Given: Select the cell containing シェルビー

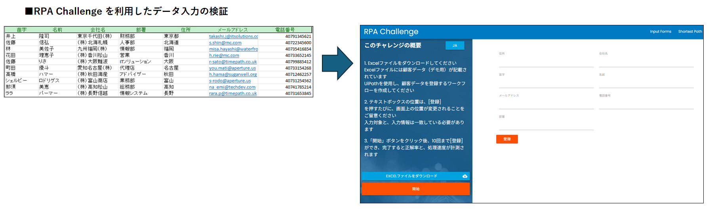Looking at the screenshot, I should (21, 81).
